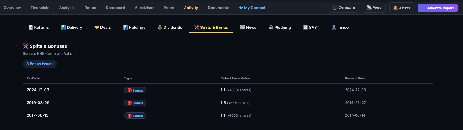Click record date 2017-06-14
Viewport: 463px width, 130px height.
pos(355,115)
